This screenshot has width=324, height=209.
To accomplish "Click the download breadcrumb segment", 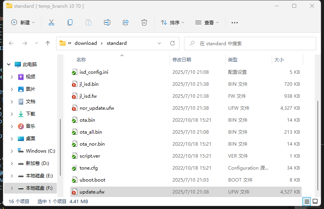I will click(x=86, y=43).
